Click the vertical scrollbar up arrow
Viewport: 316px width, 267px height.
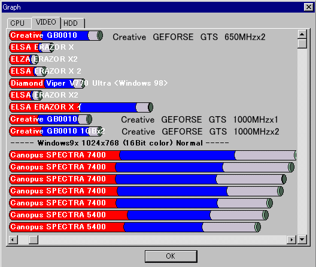click(x=302, y=34)
